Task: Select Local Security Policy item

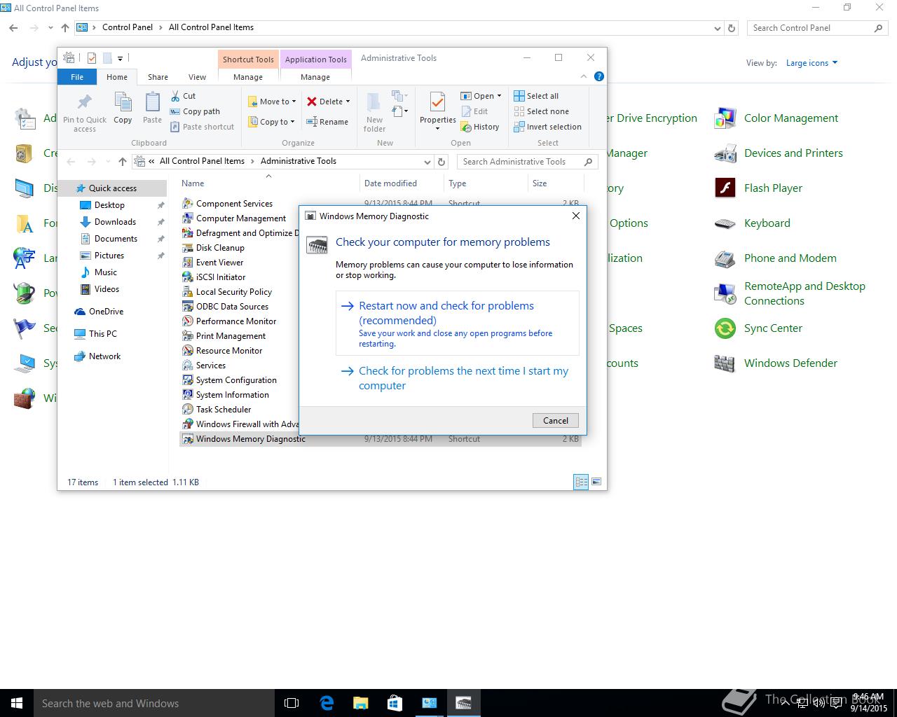Action: pos(233,292)
